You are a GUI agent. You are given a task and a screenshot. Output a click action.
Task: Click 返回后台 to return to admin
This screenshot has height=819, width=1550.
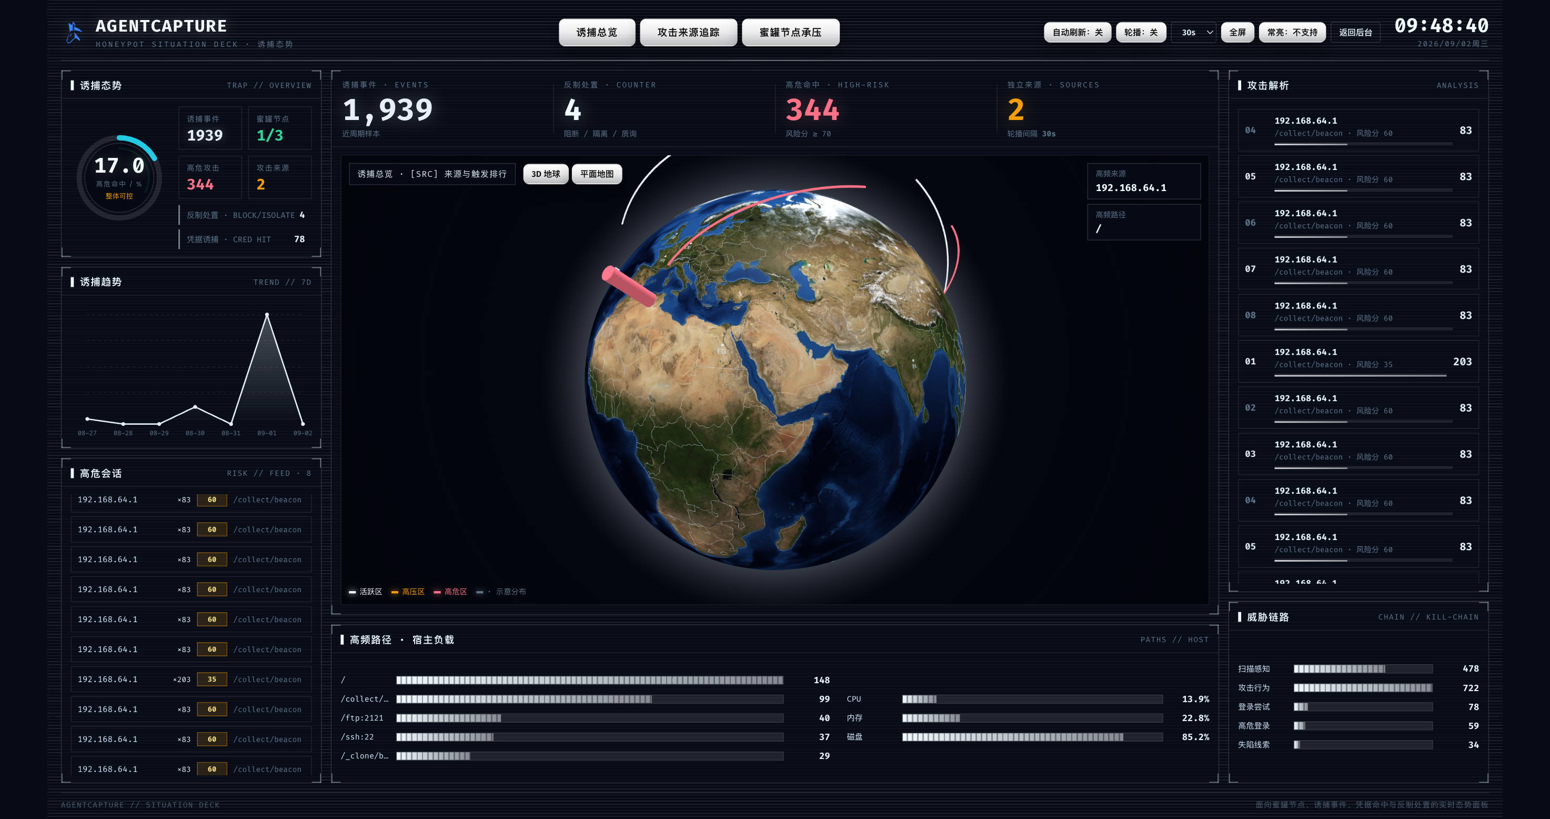[1355, 33]
